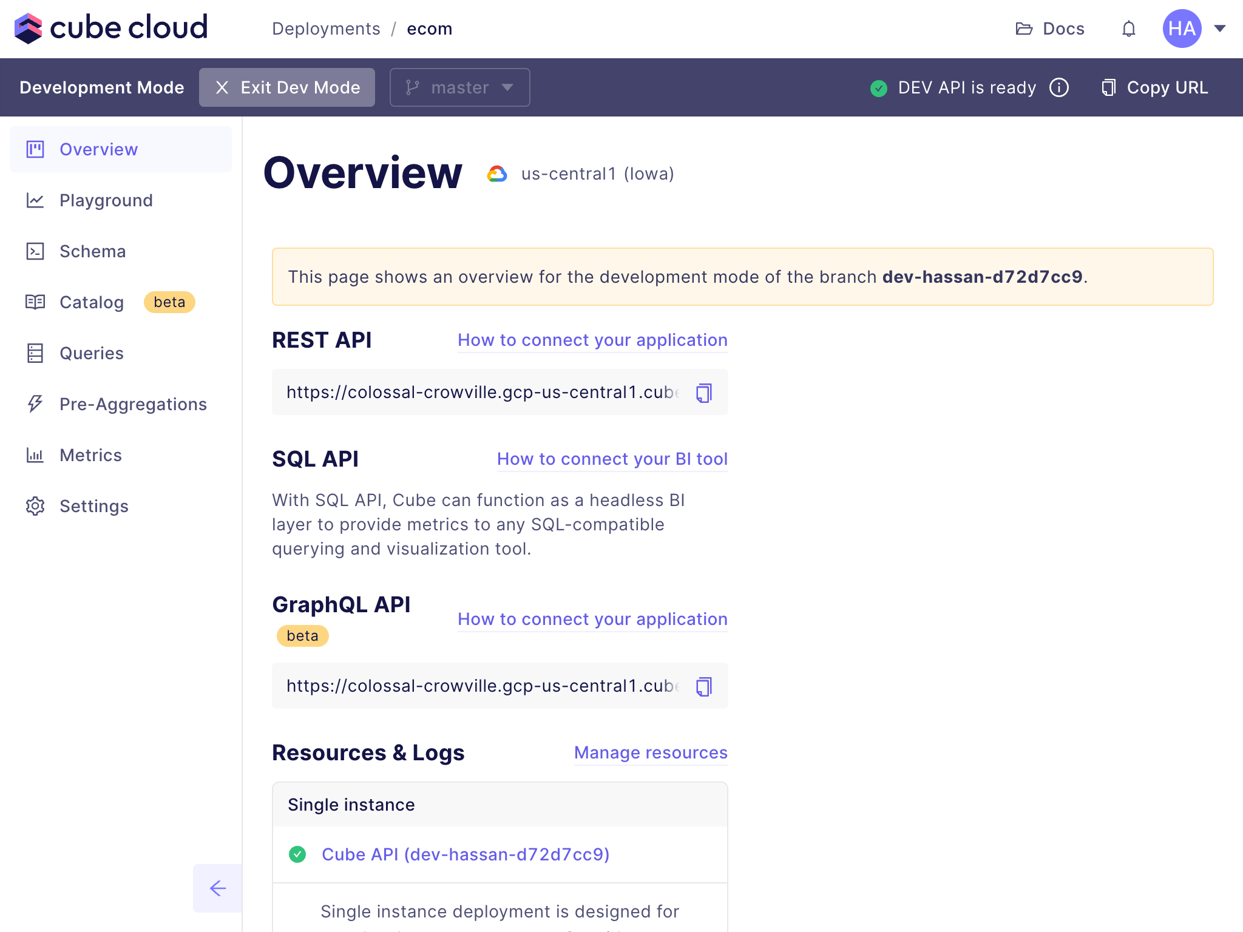The image size is (1243, 932).
Task: Open Manage resources link
Action: pos(651,753)
